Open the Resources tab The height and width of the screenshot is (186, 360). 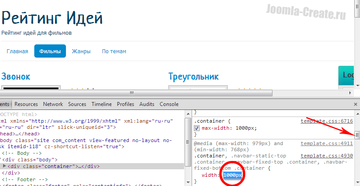click(26, 104)
